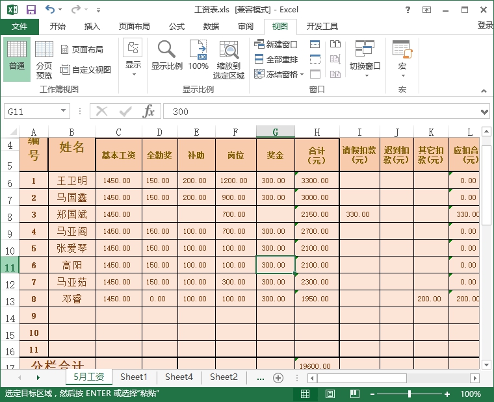The height and width of the screenshot is (402, 494).
Task: Click 登录 sign-in link
Action: [x=485, y=25]
